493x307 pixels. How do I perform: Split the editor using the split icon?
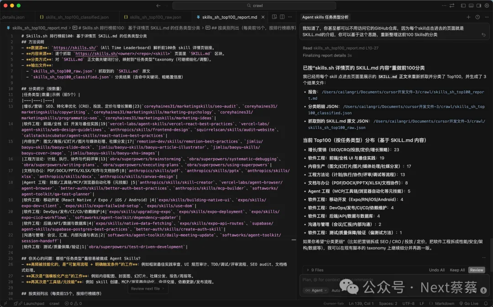coord(282,17)
